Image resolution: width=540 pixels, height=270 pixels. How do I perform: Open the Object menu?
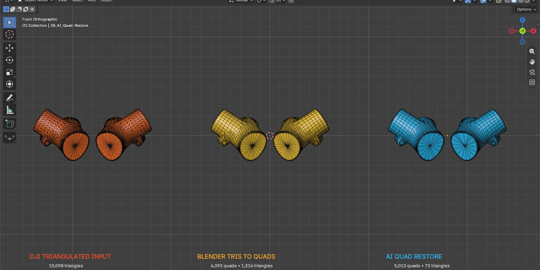(x=107, y=1)
